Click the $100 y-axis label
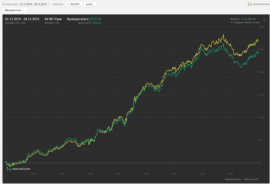The image size is (270, 184). tap(261, 118)
